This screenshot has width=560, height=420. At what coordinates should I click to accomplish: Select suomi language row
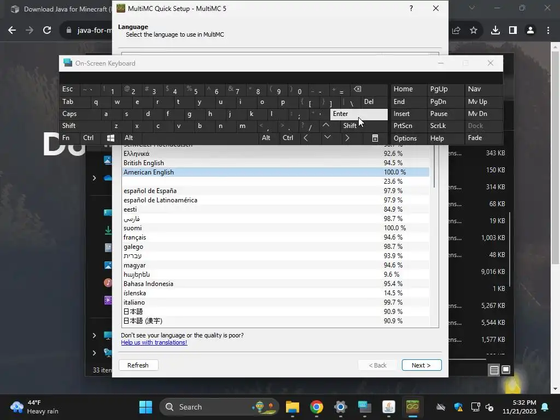click(x=276, y=228)
